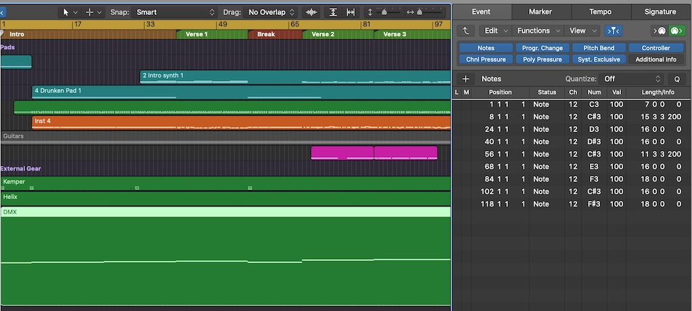
Task: Select the second magenta guitar region
Action: 405,153
